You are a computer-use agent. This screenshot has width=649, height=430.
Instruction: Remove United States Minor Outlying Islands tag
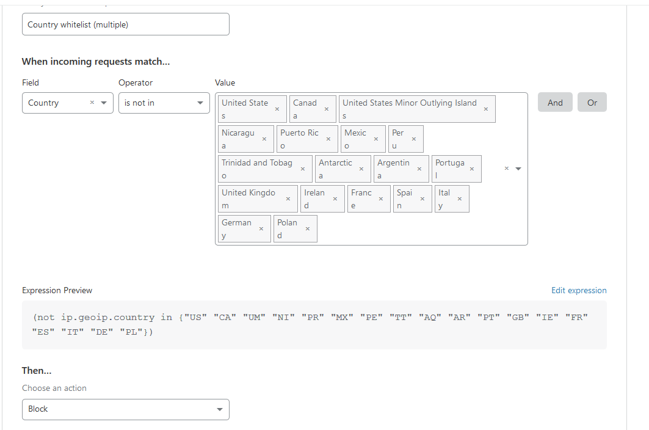pyautogui.click(x=485, y=109)
